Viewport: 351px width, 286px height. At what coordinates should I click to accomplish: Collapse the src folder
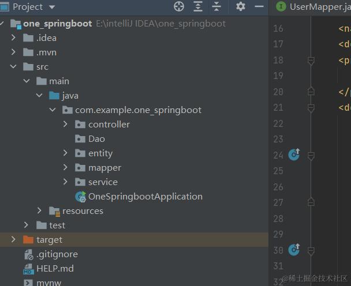click(14, 67)
